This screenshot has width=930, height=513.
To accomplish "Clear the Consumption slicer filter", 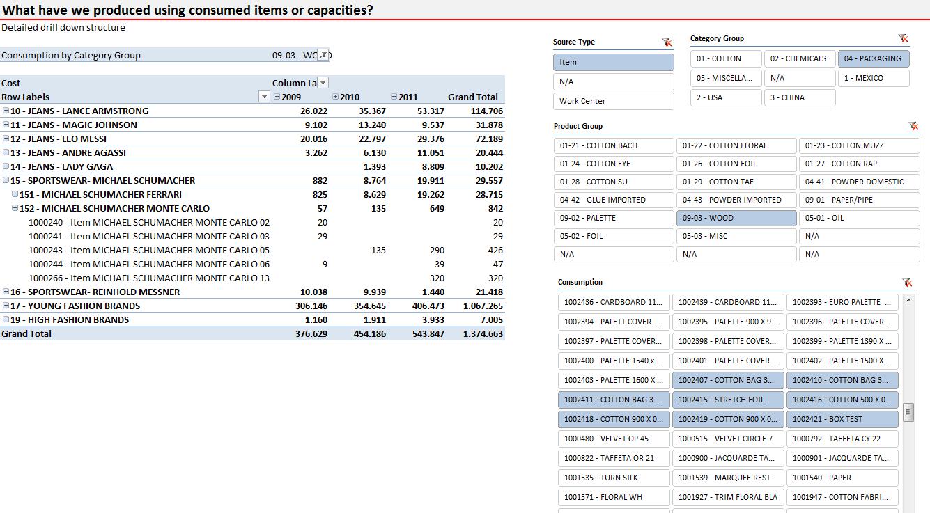I will coord(907,282).
